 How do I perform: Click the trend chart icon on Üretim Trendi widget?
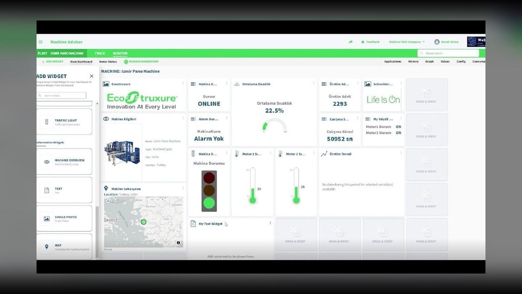click(x=324, y=154)
